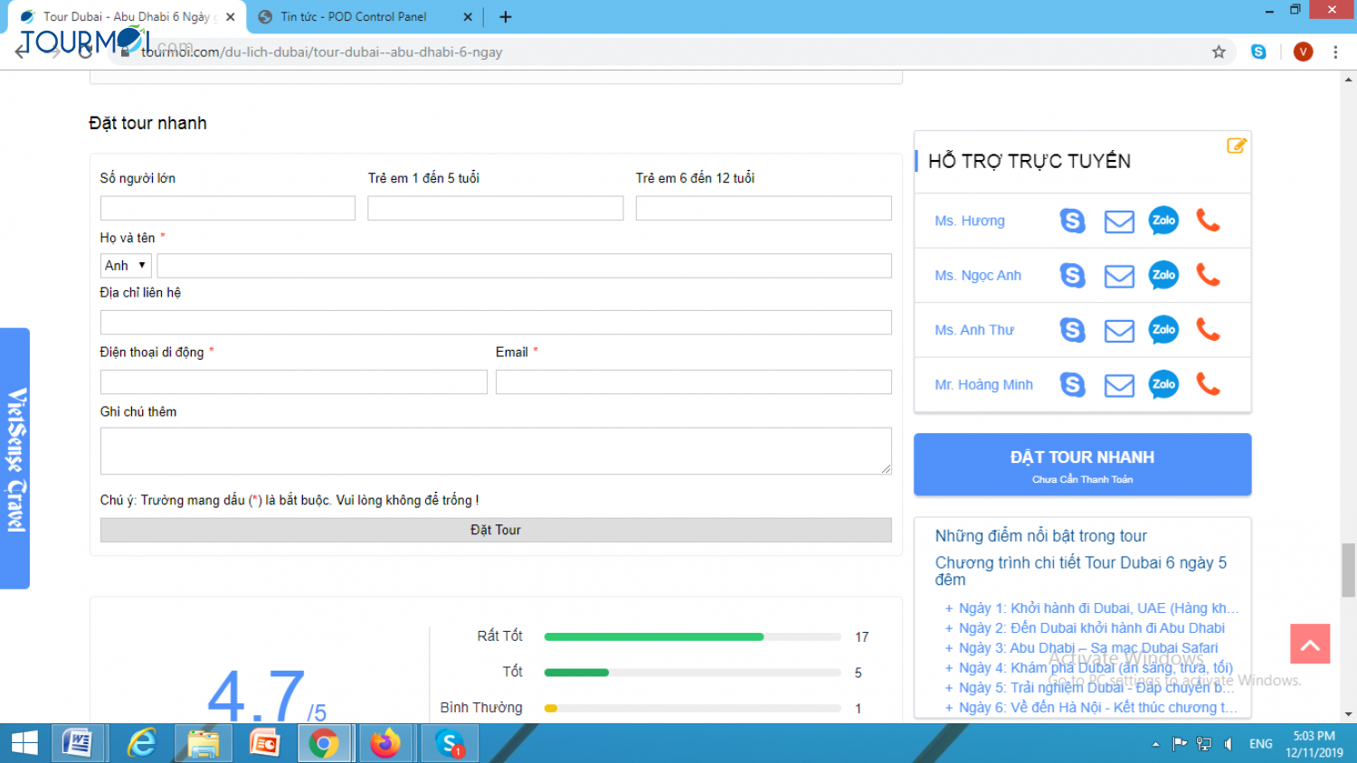Click the Số người lớn input field
This screenshot has width=1357, height=763.
[227, 209]
